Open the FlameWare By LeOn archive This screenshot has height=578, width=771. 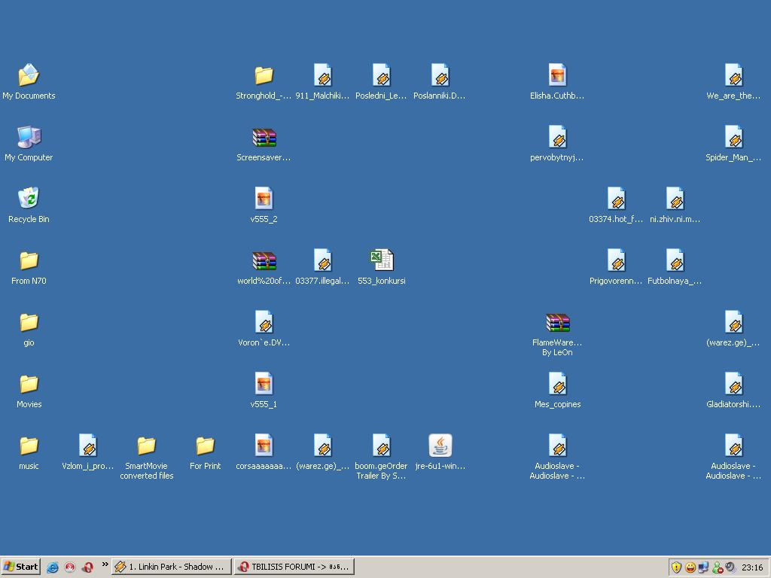pos(557,321)
